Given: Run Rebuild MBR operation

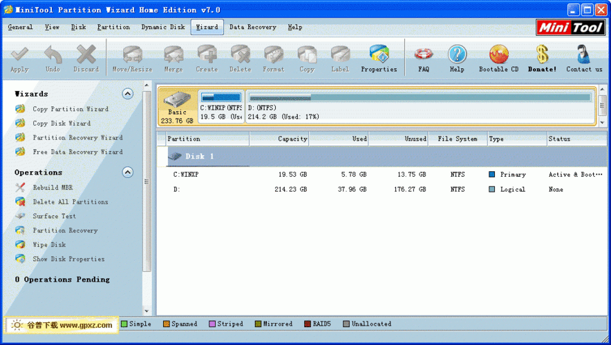Looking at the screenshot, I should point(53,188).
